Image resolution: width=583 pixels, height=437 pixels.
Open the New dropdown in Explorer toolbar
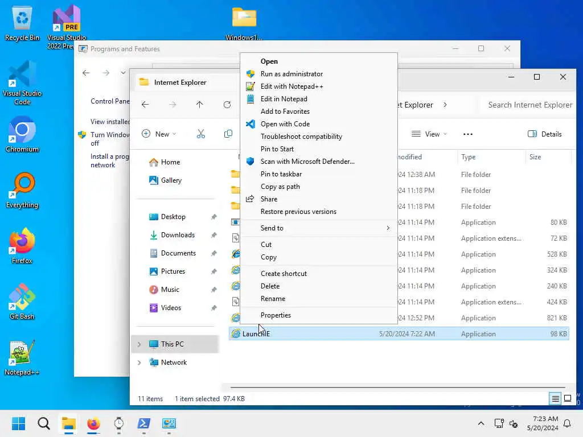coord(159,134)
